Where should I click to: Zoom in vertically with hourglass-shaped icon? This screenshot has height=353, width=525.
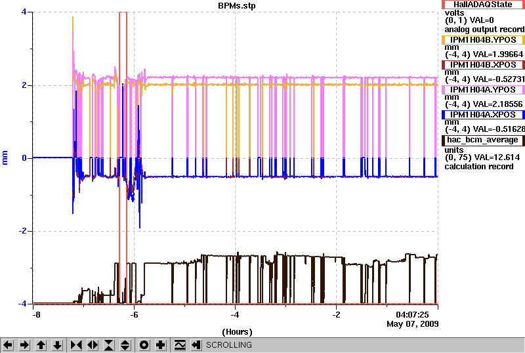tap(109, 345)
